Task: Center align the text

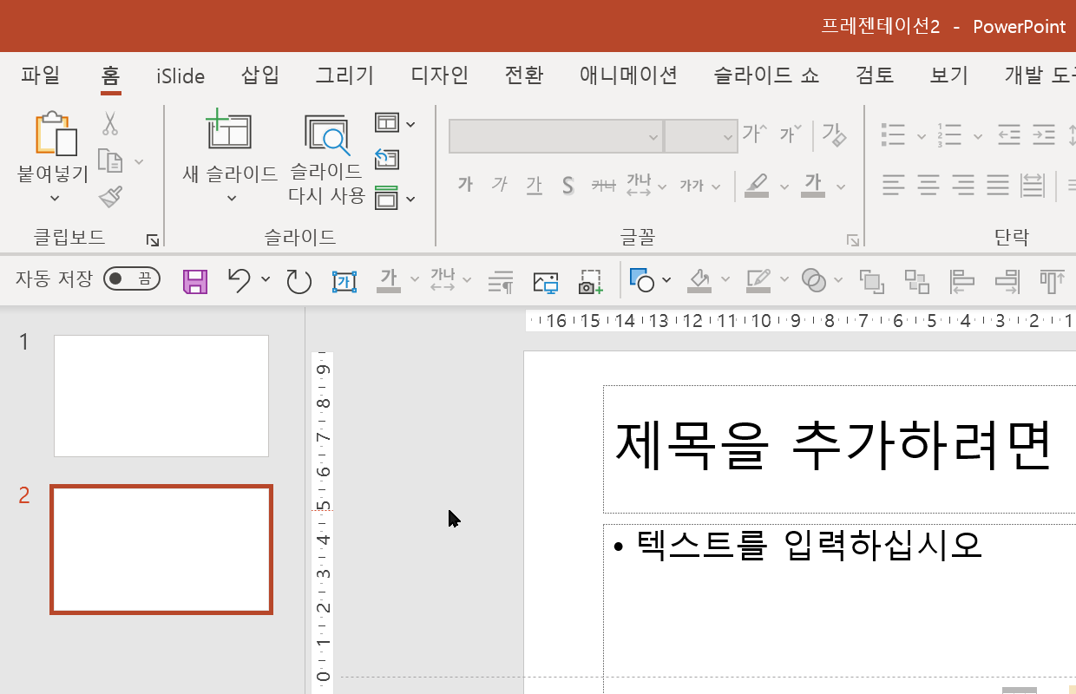Action: point(928,184)
